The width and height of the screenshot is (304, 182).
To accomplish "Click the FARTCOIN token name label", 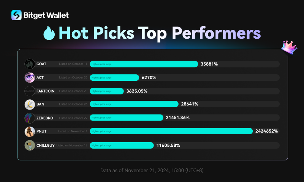I will click(46, 91).
